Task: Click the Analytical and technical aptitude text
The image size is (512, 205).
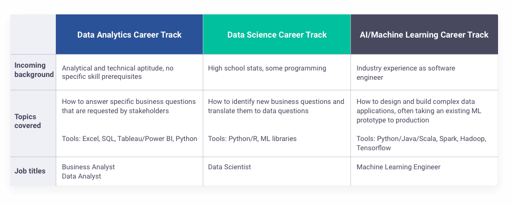Action: (x=118, y=72)
